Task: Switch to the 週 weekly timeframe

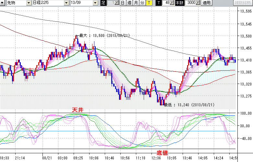Action: point(129,3)
